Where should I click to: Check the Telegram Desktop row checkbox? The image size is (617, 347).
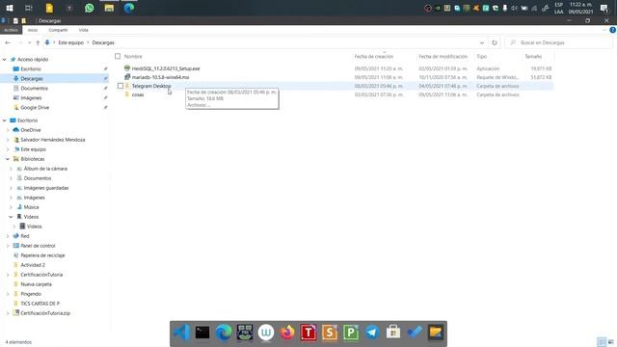(121, 86)
